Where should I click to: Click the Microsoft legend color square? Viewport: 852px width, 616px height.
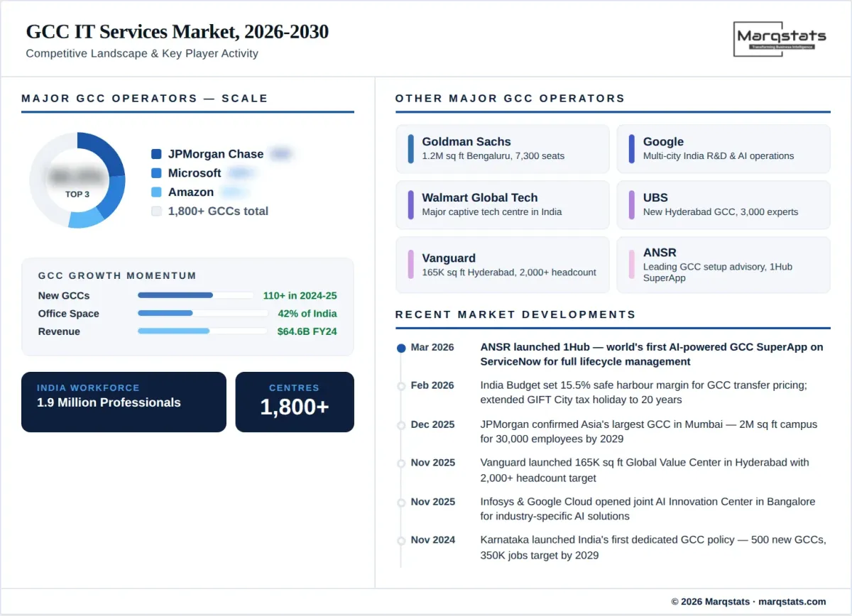(156, 173)
